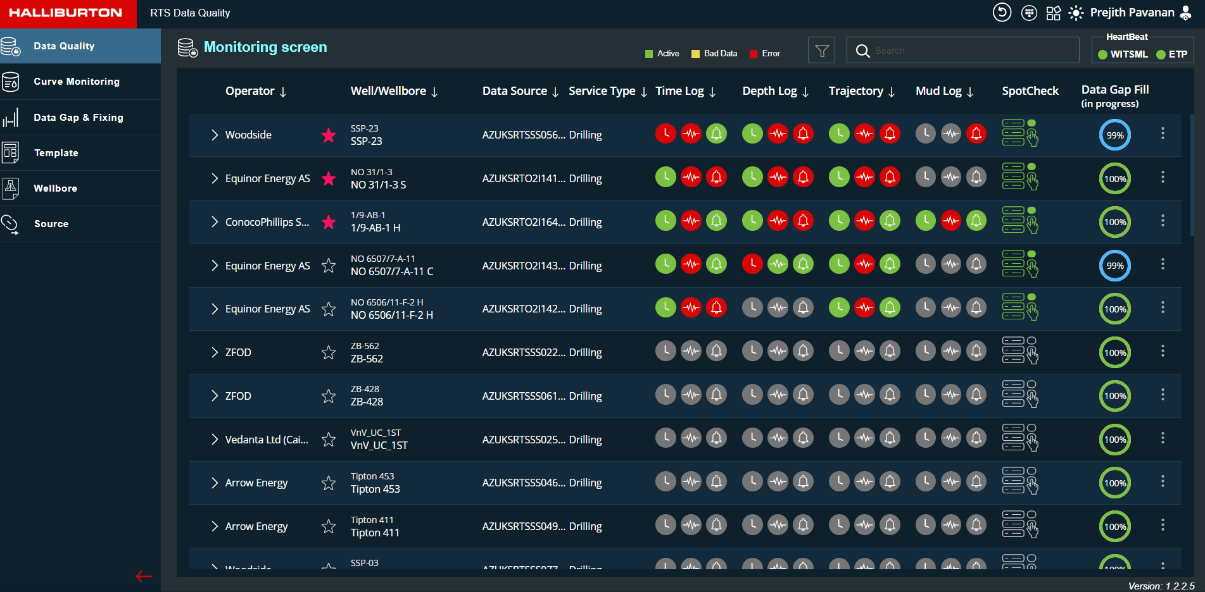
Task: Click the history refresh icon in header
Action: tap(1002, 13)
